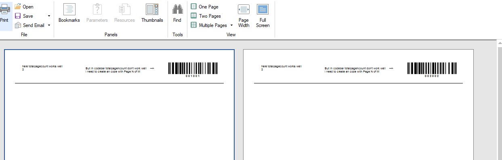This screenshot has height=160, width=502.
Task: Click 'here totalpagecount works well' on first page
Action: coord(42,66)
